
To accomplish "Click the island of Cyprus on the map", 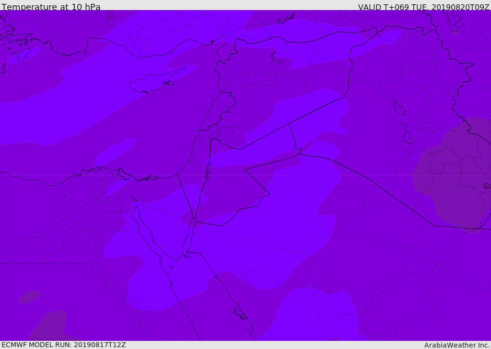I will pos(153,82).
